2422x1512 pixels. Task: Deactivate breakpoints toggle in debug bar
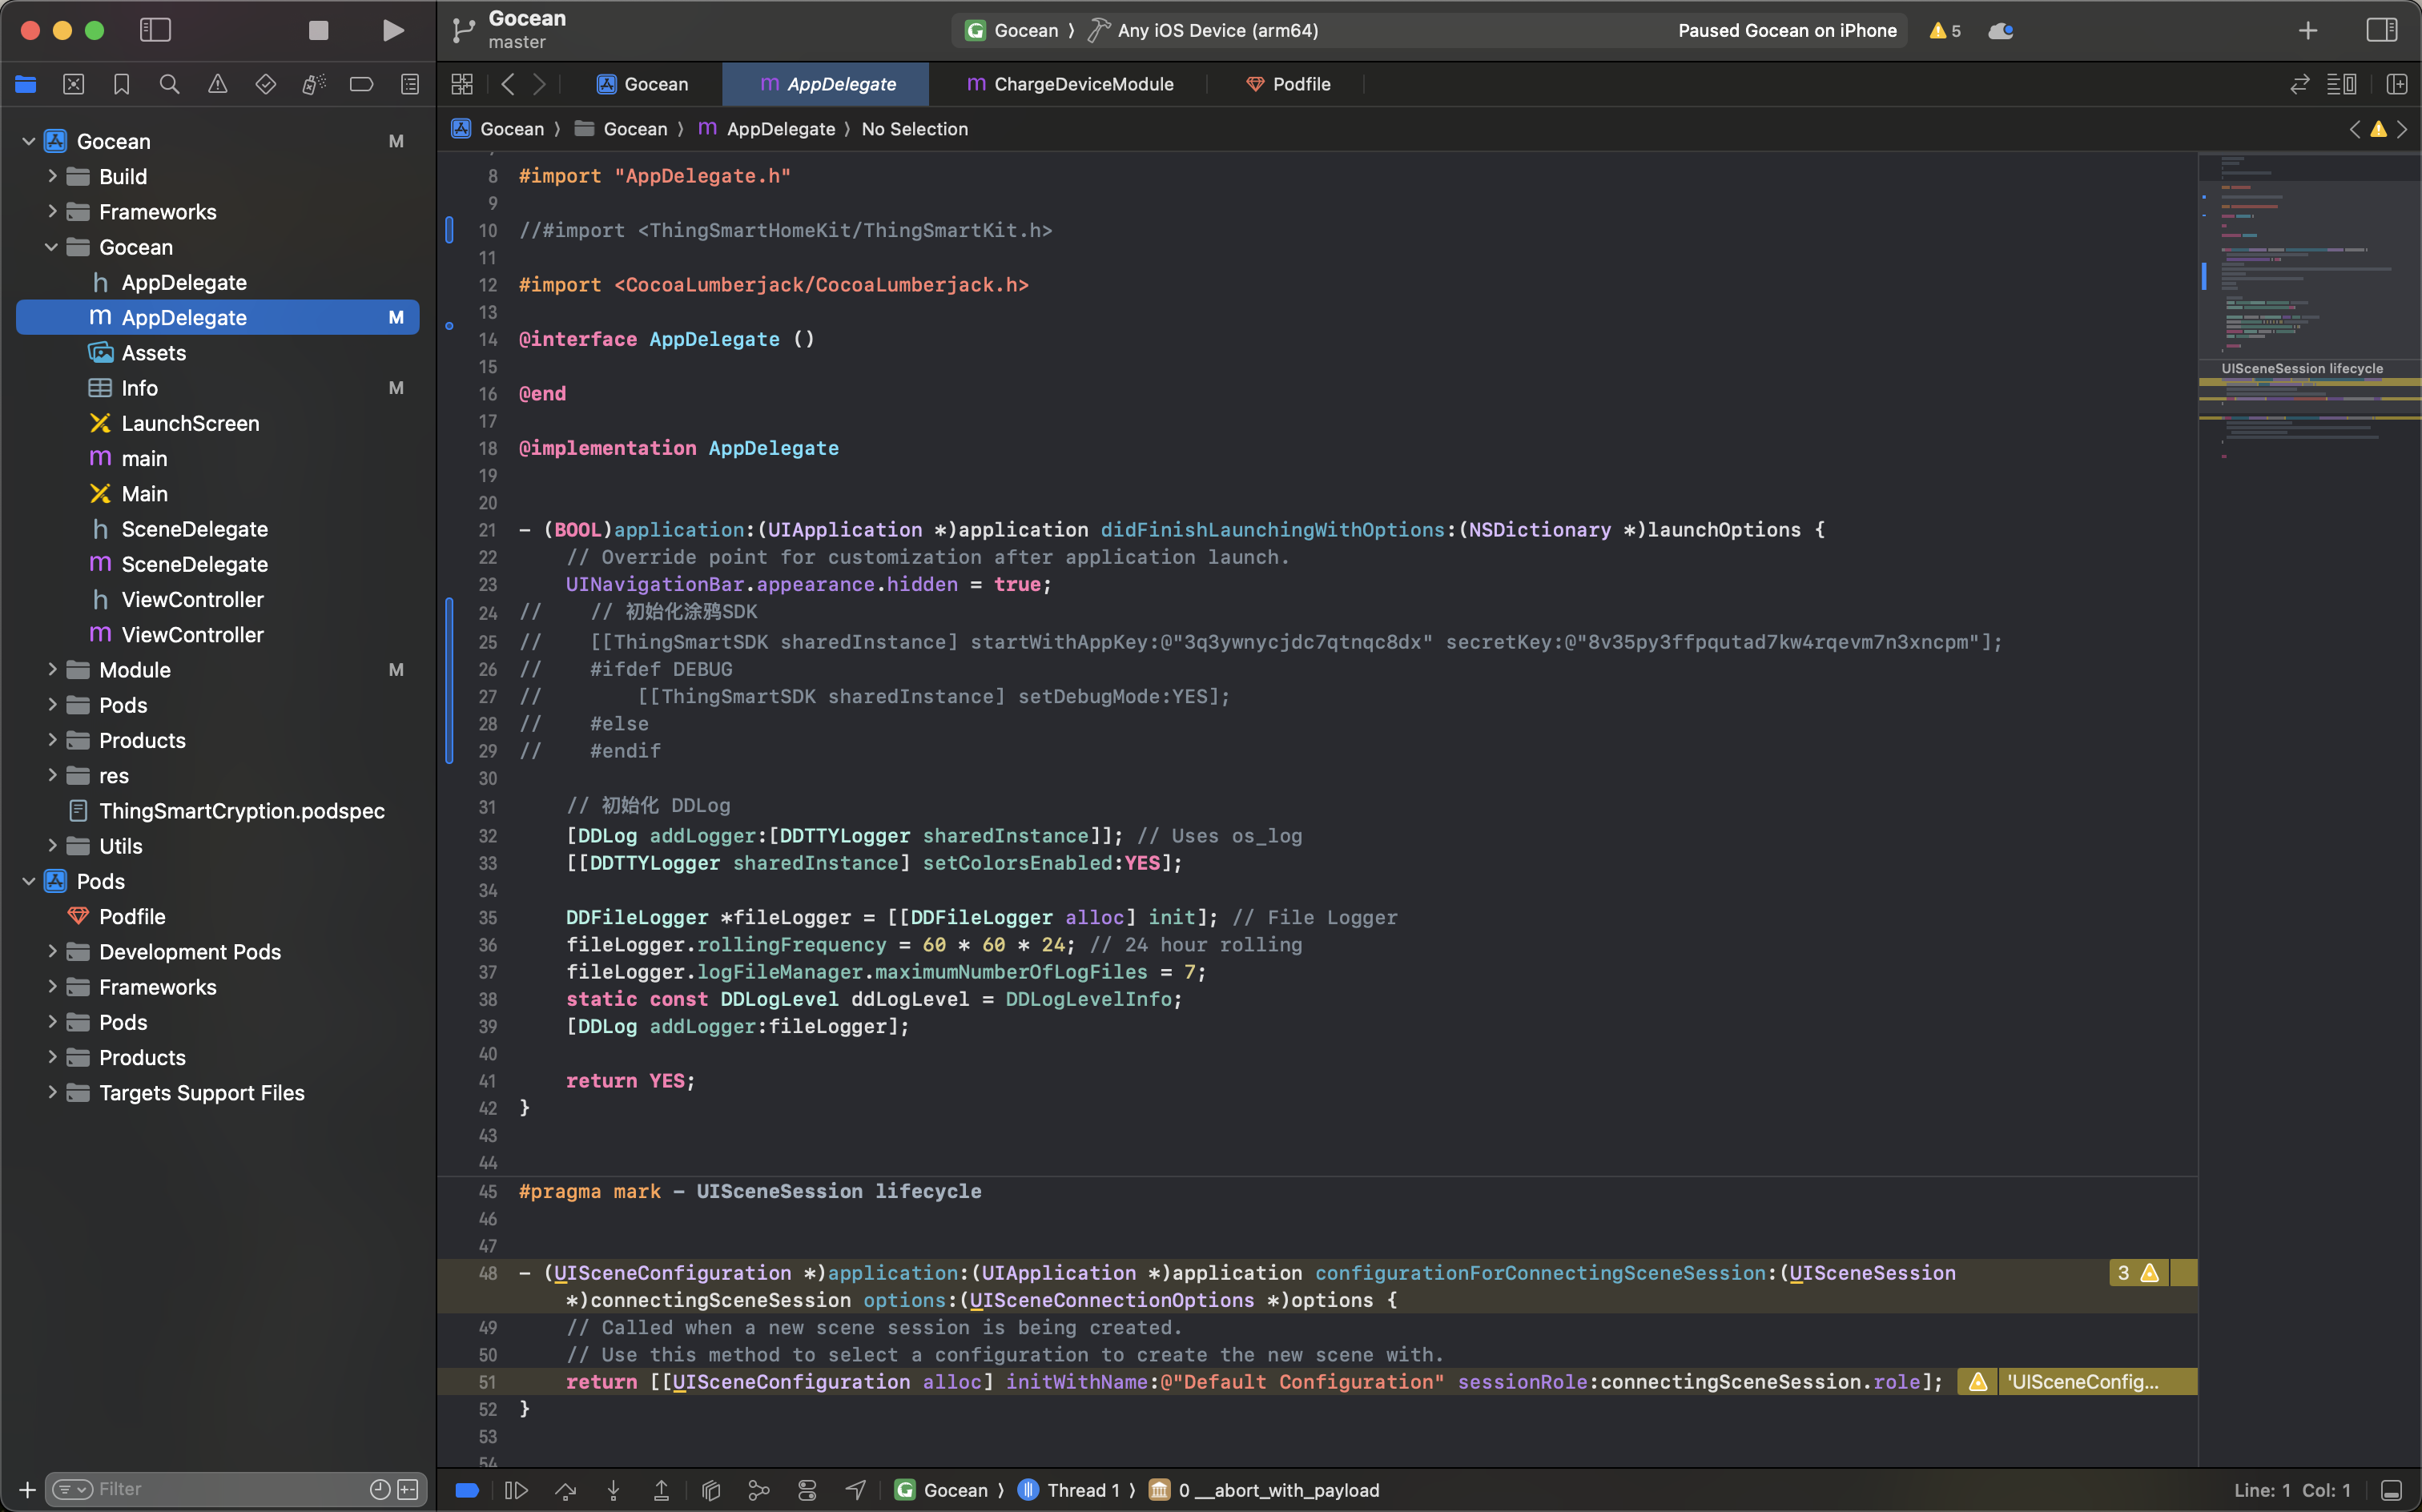467,1490
